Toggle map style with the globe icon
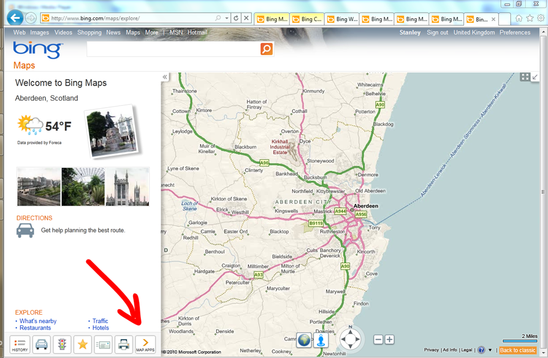Viewport: 548px width, 358px height. pos(304,340)
